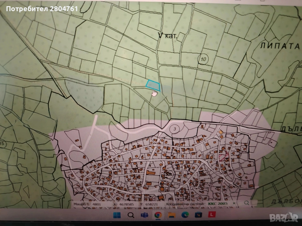Open the red L app on the taskbar
The image size is (302, 226).
(x=211, y=216)
